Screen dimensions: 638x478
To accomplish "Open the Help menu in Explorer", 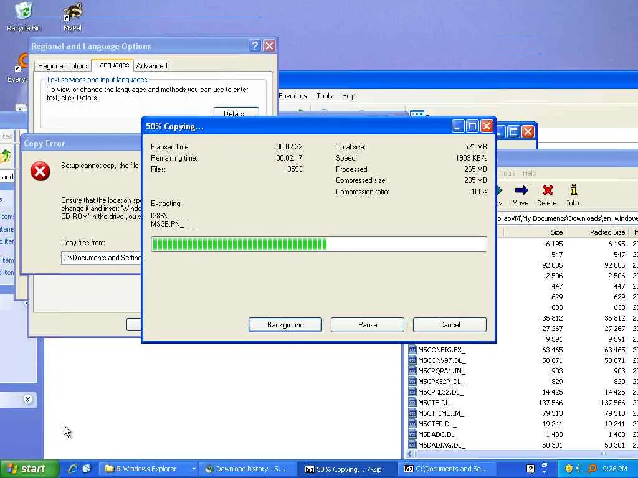I will pos(348,96).
